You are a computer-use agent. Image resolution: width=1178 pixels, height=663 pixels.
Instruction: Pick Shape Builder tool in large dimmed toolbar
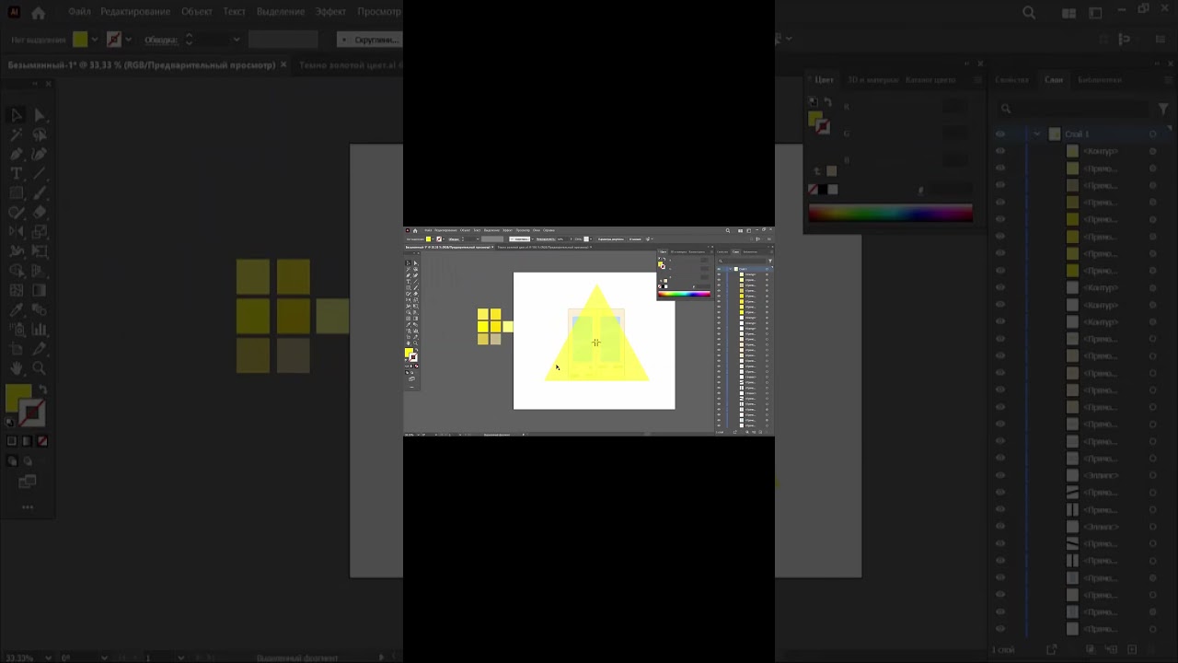tap(17, 270)
